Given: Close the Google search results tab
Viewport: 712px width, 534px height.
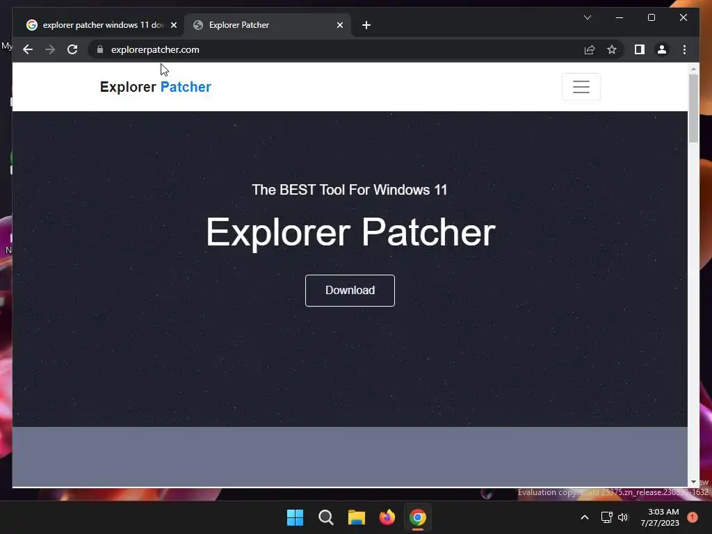Looking at the screenshot, I should (173, 25).
